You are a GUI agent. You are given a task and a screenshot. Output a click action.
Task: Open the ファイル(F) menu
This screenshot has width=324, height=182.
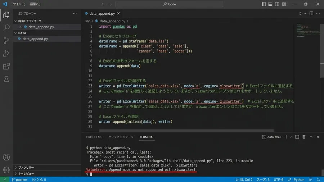18,4
